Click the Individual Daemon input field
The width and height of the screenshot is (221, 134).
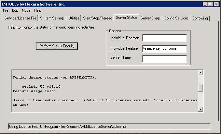(x=165, y=38)
